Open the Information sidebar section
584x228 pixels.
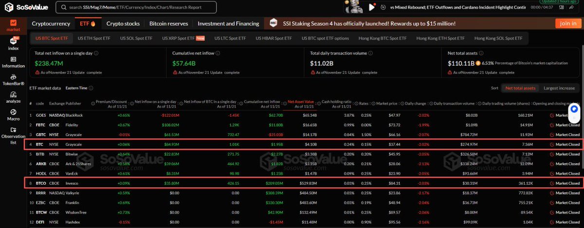pos(13,62)
